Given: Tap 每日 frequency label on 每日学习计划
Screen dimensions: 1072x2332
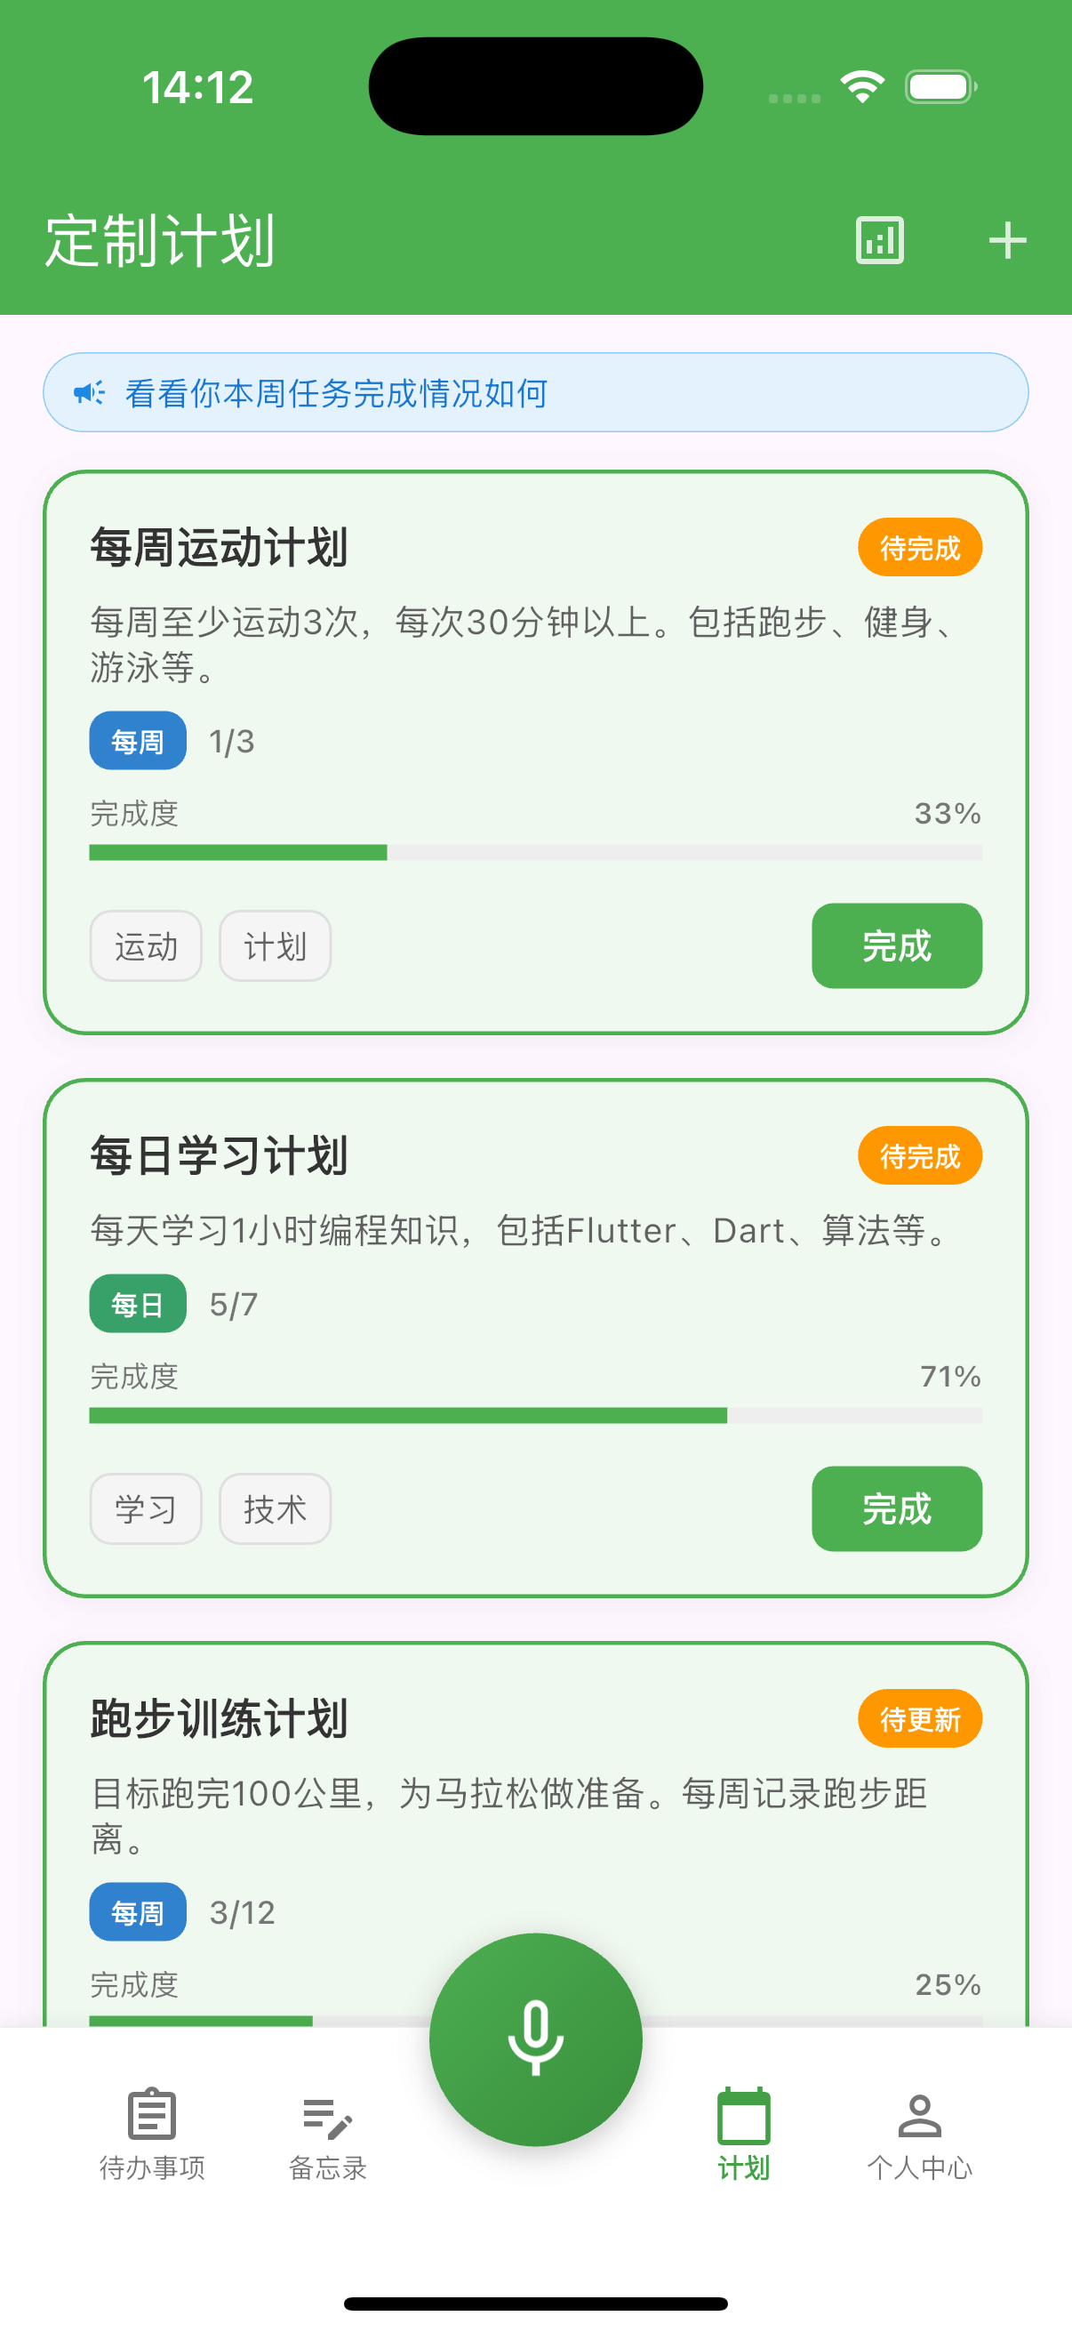Looking at the screenshot, I should point(138,1304).
